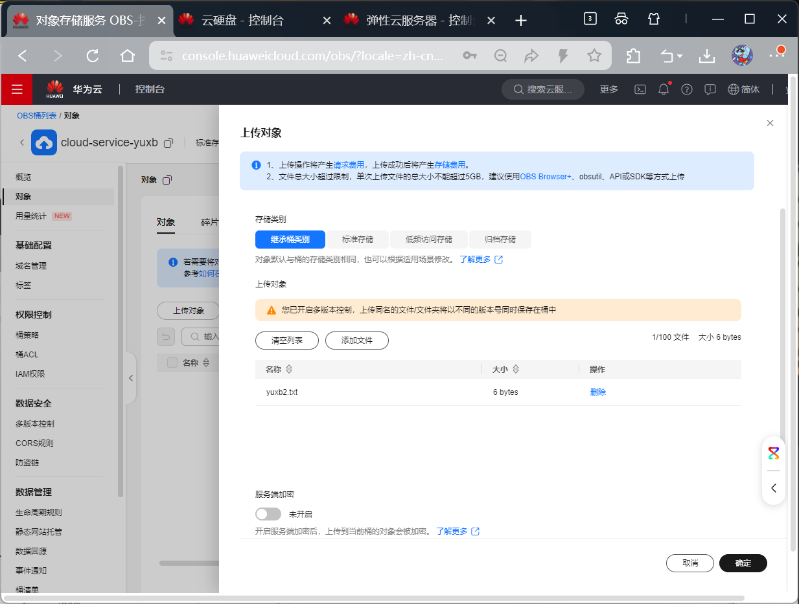Open the CloudShell terminal icon
799x604 pixels.
coord(640,89)
